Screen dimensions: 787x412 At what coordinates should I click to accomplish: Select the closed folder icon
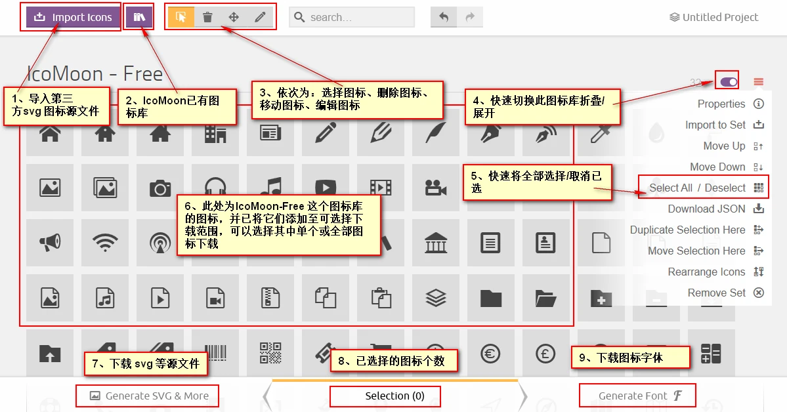(x=491, y=298)
